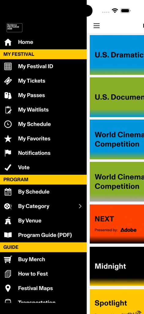This screenshot has width=144, height=314.
Task: Expand By Category with the chevron arrow
Action: point(80,206)
